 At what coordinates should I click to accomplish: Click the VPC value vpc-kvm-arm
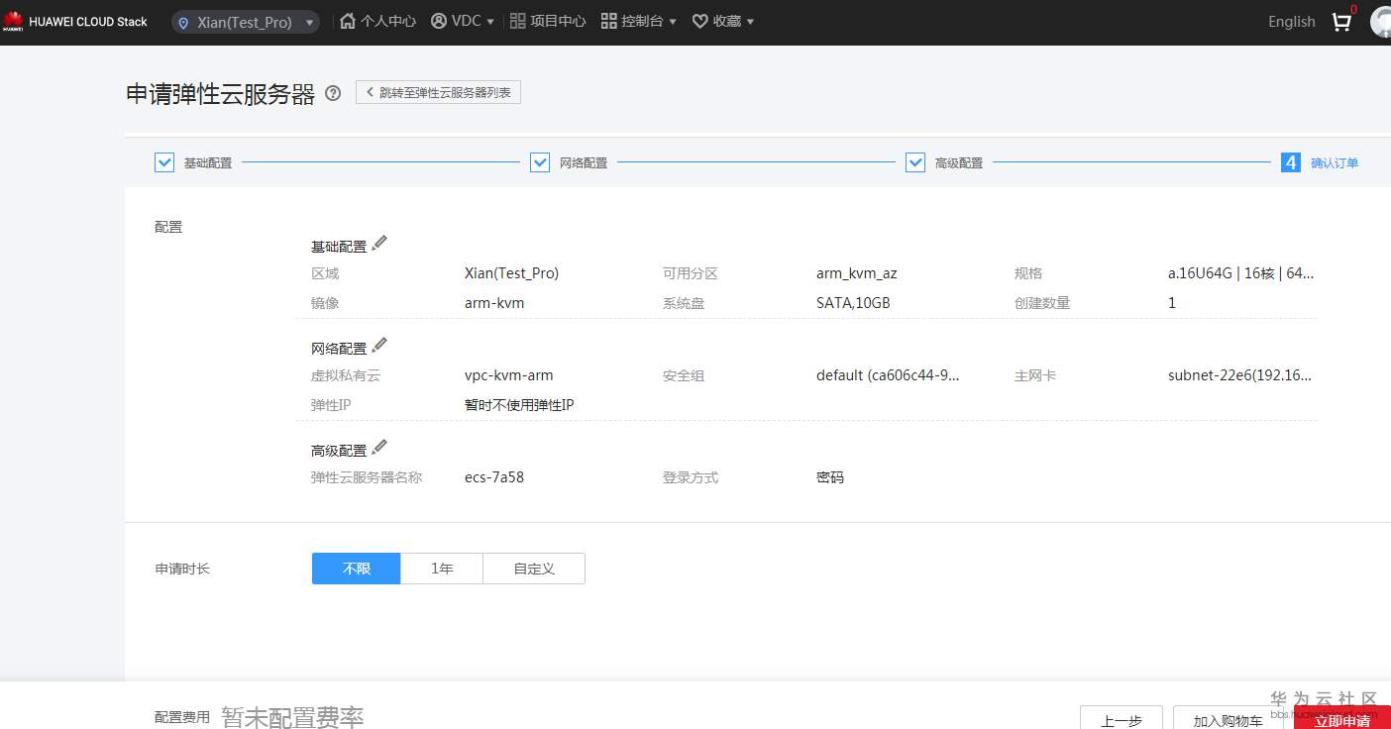click(509, 375)
